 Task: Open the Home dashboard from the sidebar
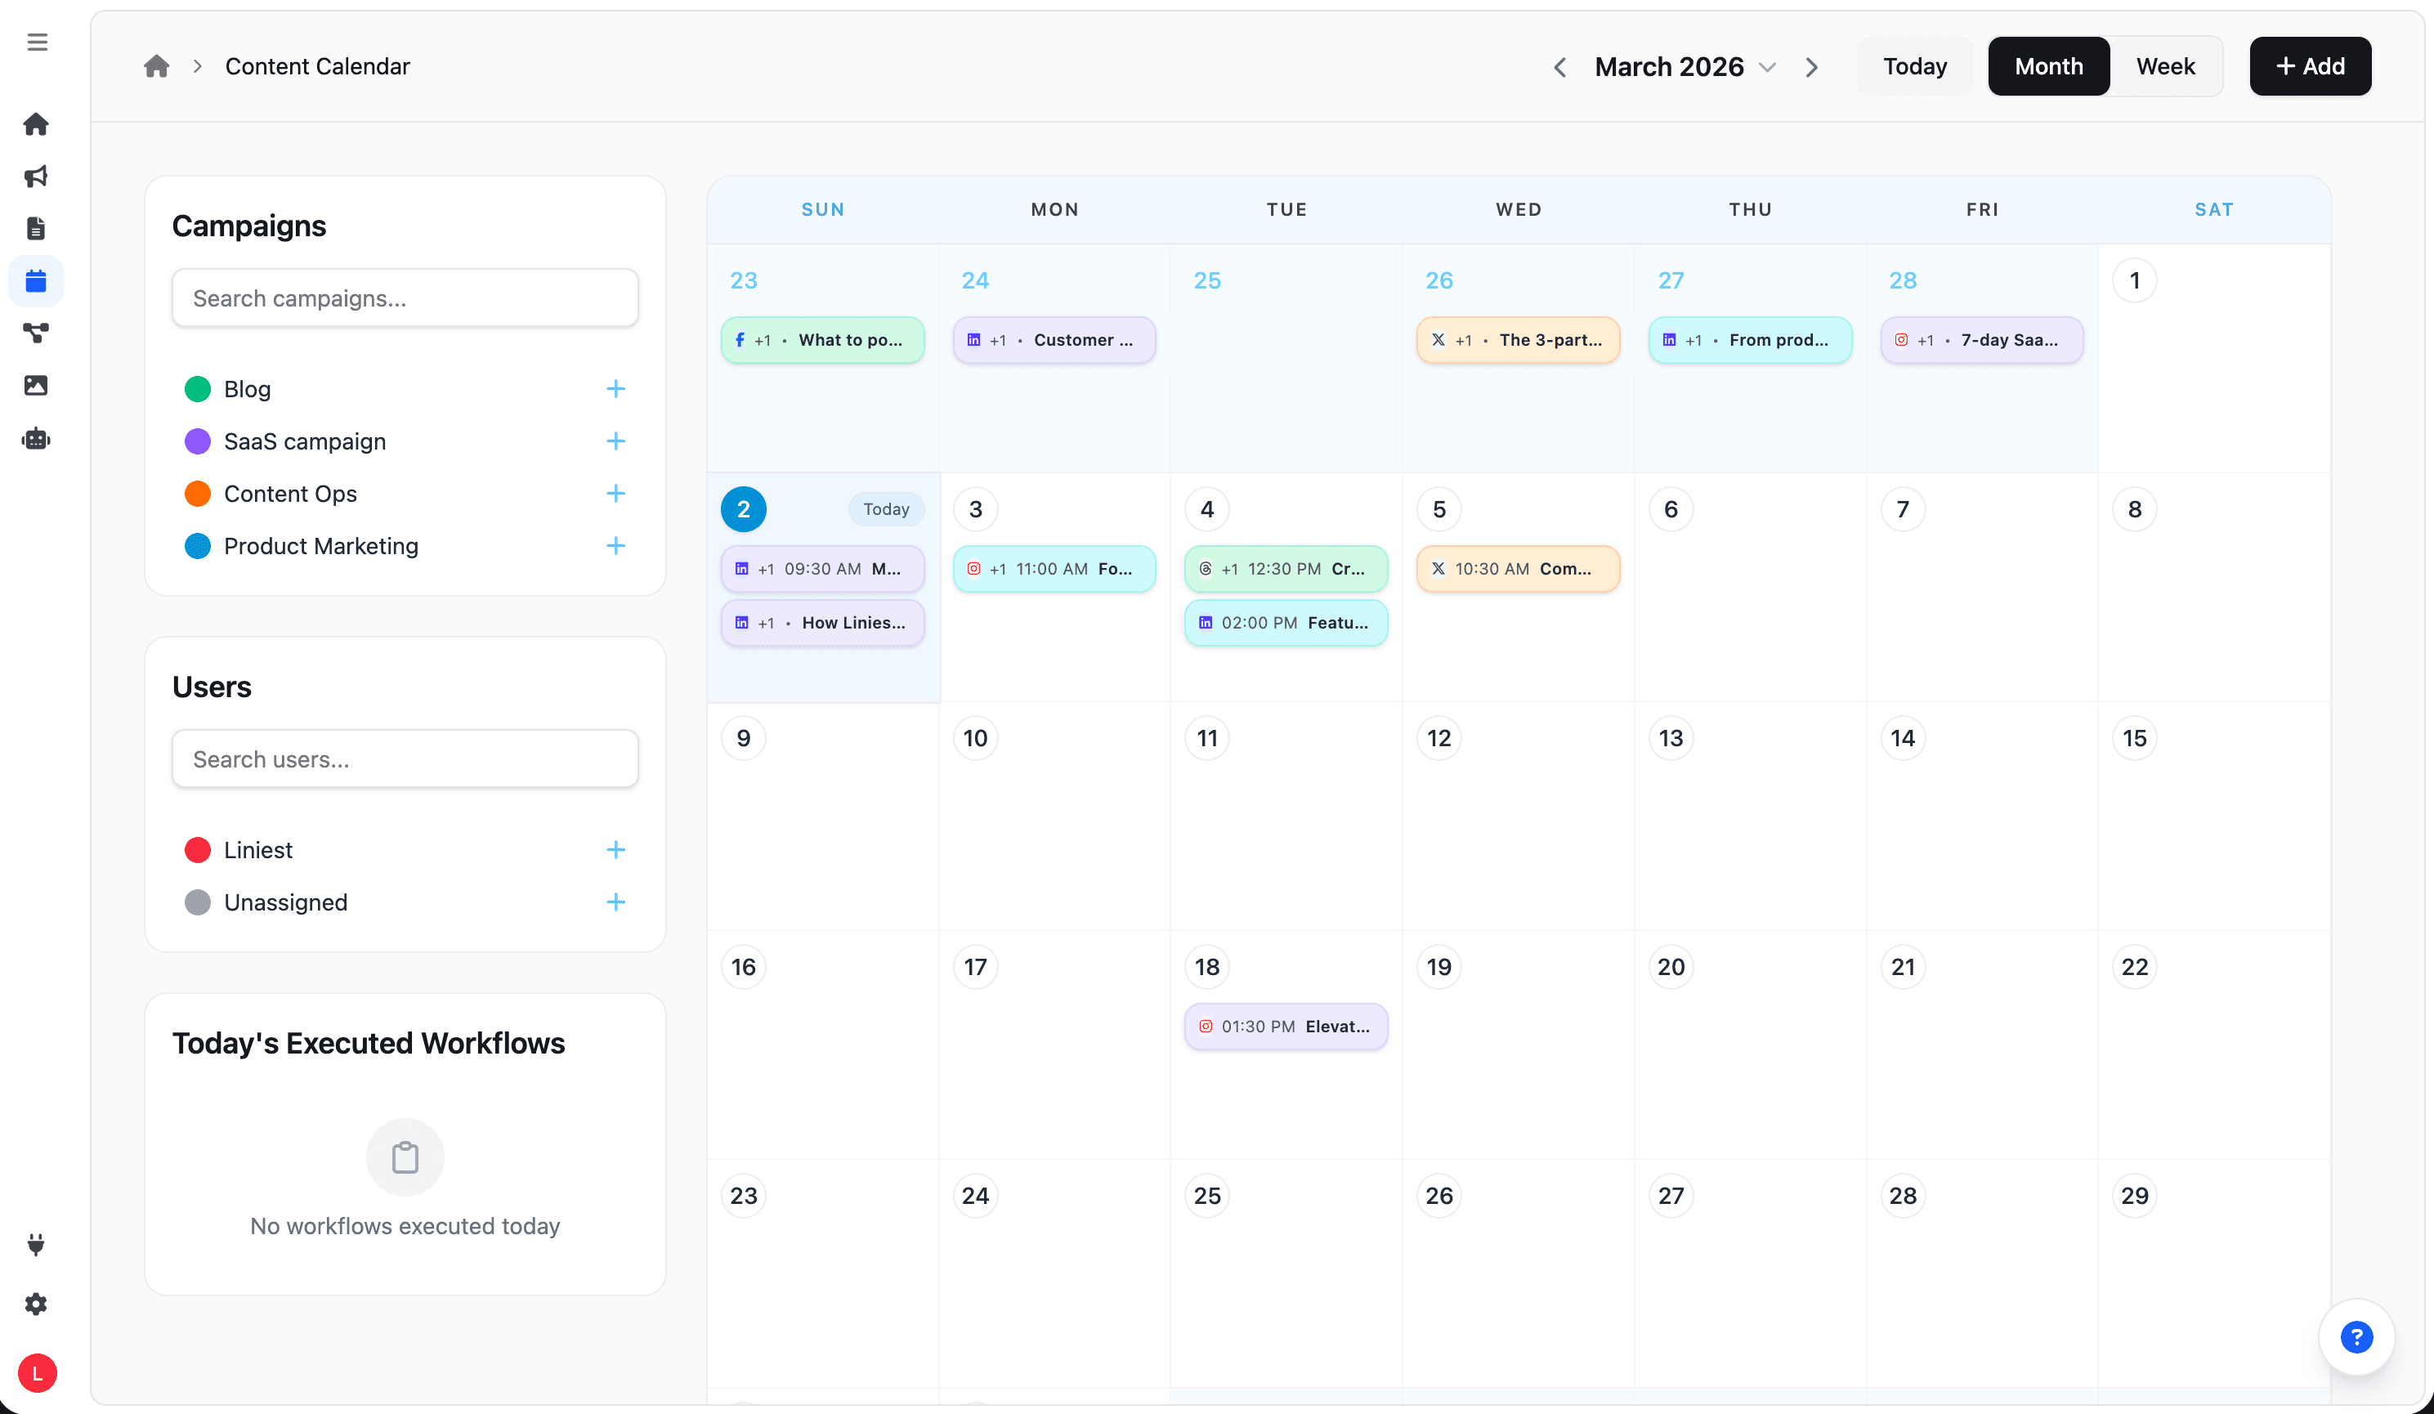coord(37,123)
